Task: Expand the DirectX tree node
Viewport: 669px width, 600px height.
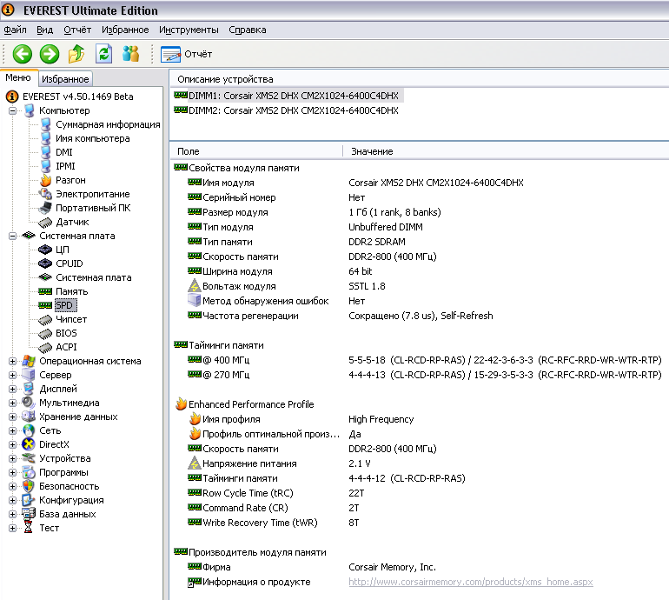Action: coord(12,444)
